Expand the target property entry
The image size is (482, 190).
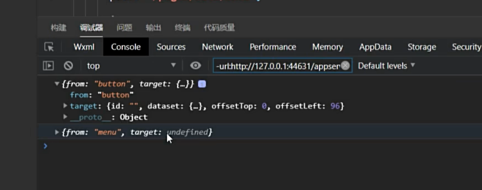[x=65, y=106]
